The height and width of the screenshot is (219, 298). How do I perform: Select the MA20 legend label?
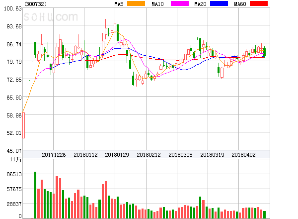point(200,4)
